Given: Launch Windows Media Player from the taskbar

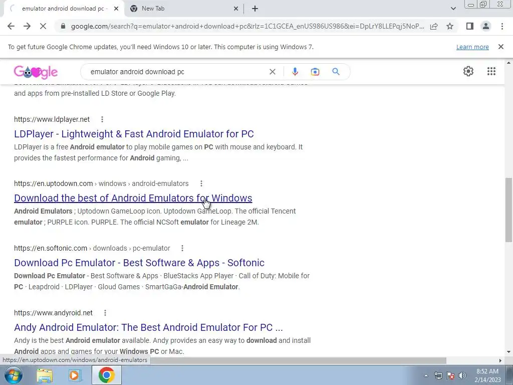Looking at the screenshot, I should click(x=75, y=375).
